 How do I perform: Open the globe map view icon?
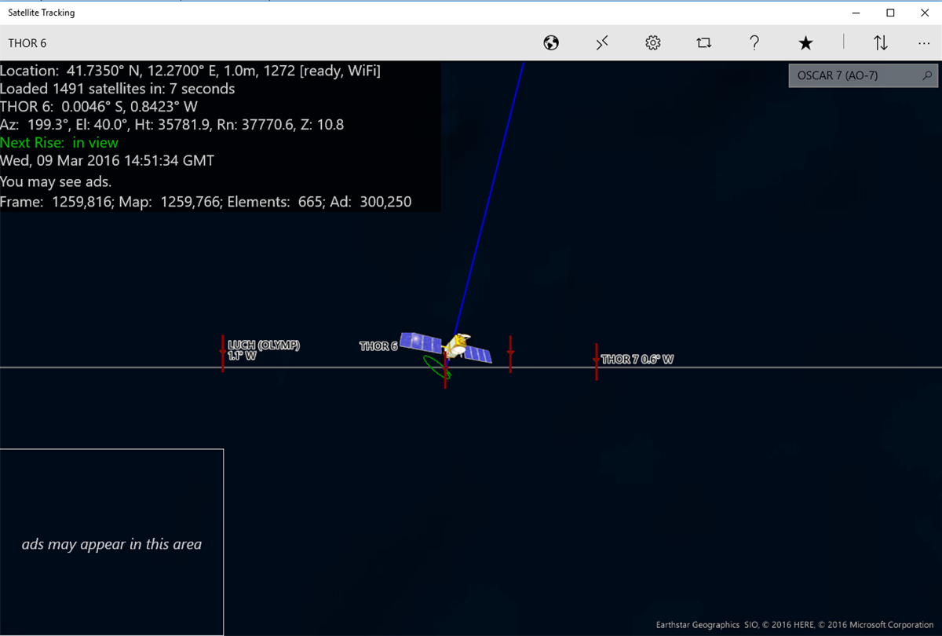(x=551, y=43)
